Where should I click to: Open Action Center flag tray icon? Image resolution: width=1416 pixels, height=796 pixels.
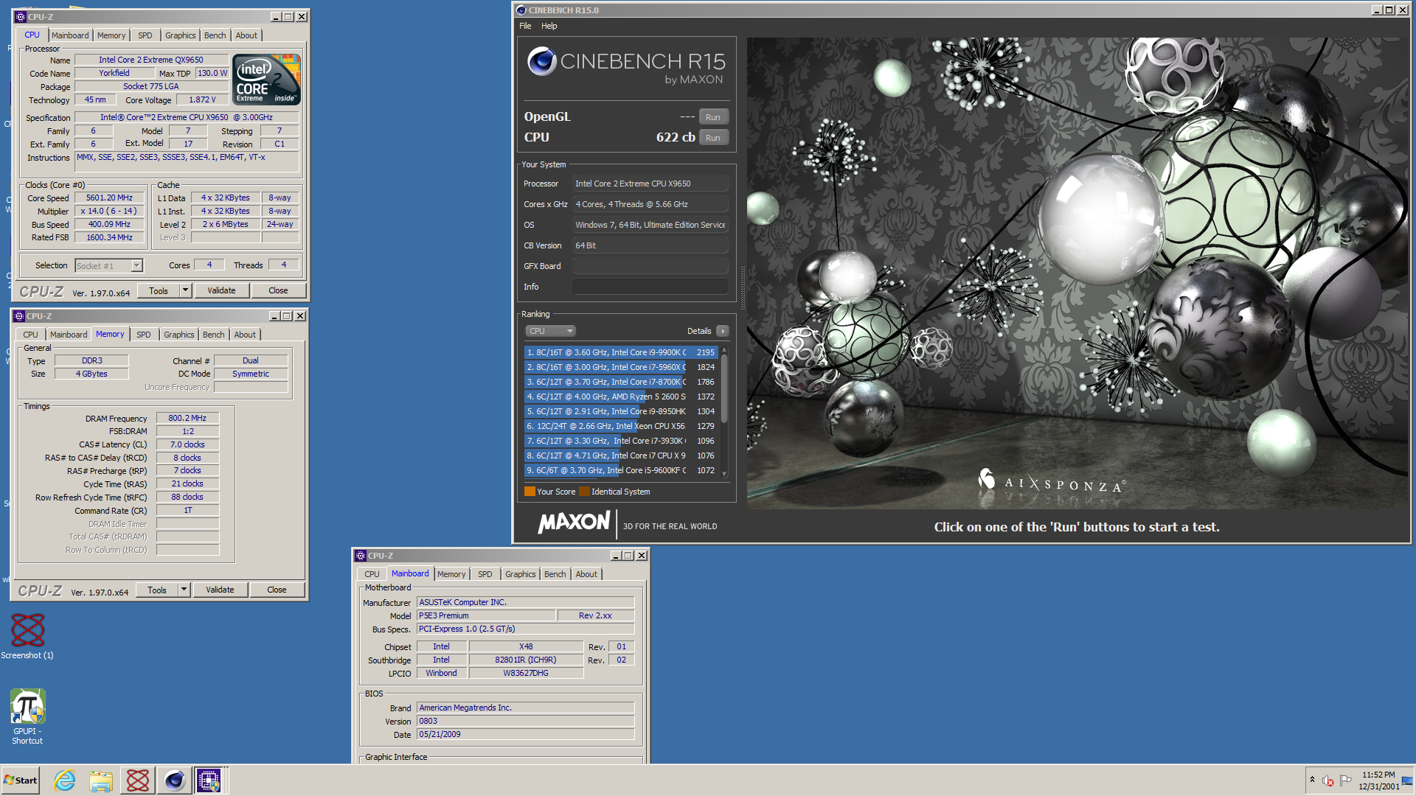1346,781
